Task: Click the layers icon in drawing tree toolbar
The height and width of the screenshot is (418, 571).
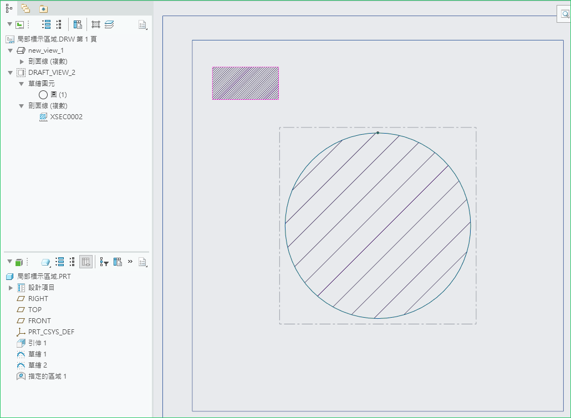Action: 109,24
